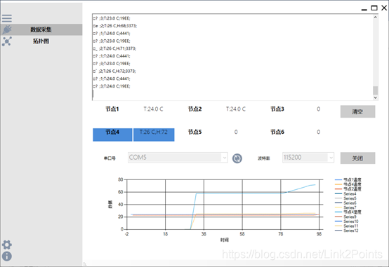Open the info icon in the sidebar

pyautogui.click(x=7, y=256)
